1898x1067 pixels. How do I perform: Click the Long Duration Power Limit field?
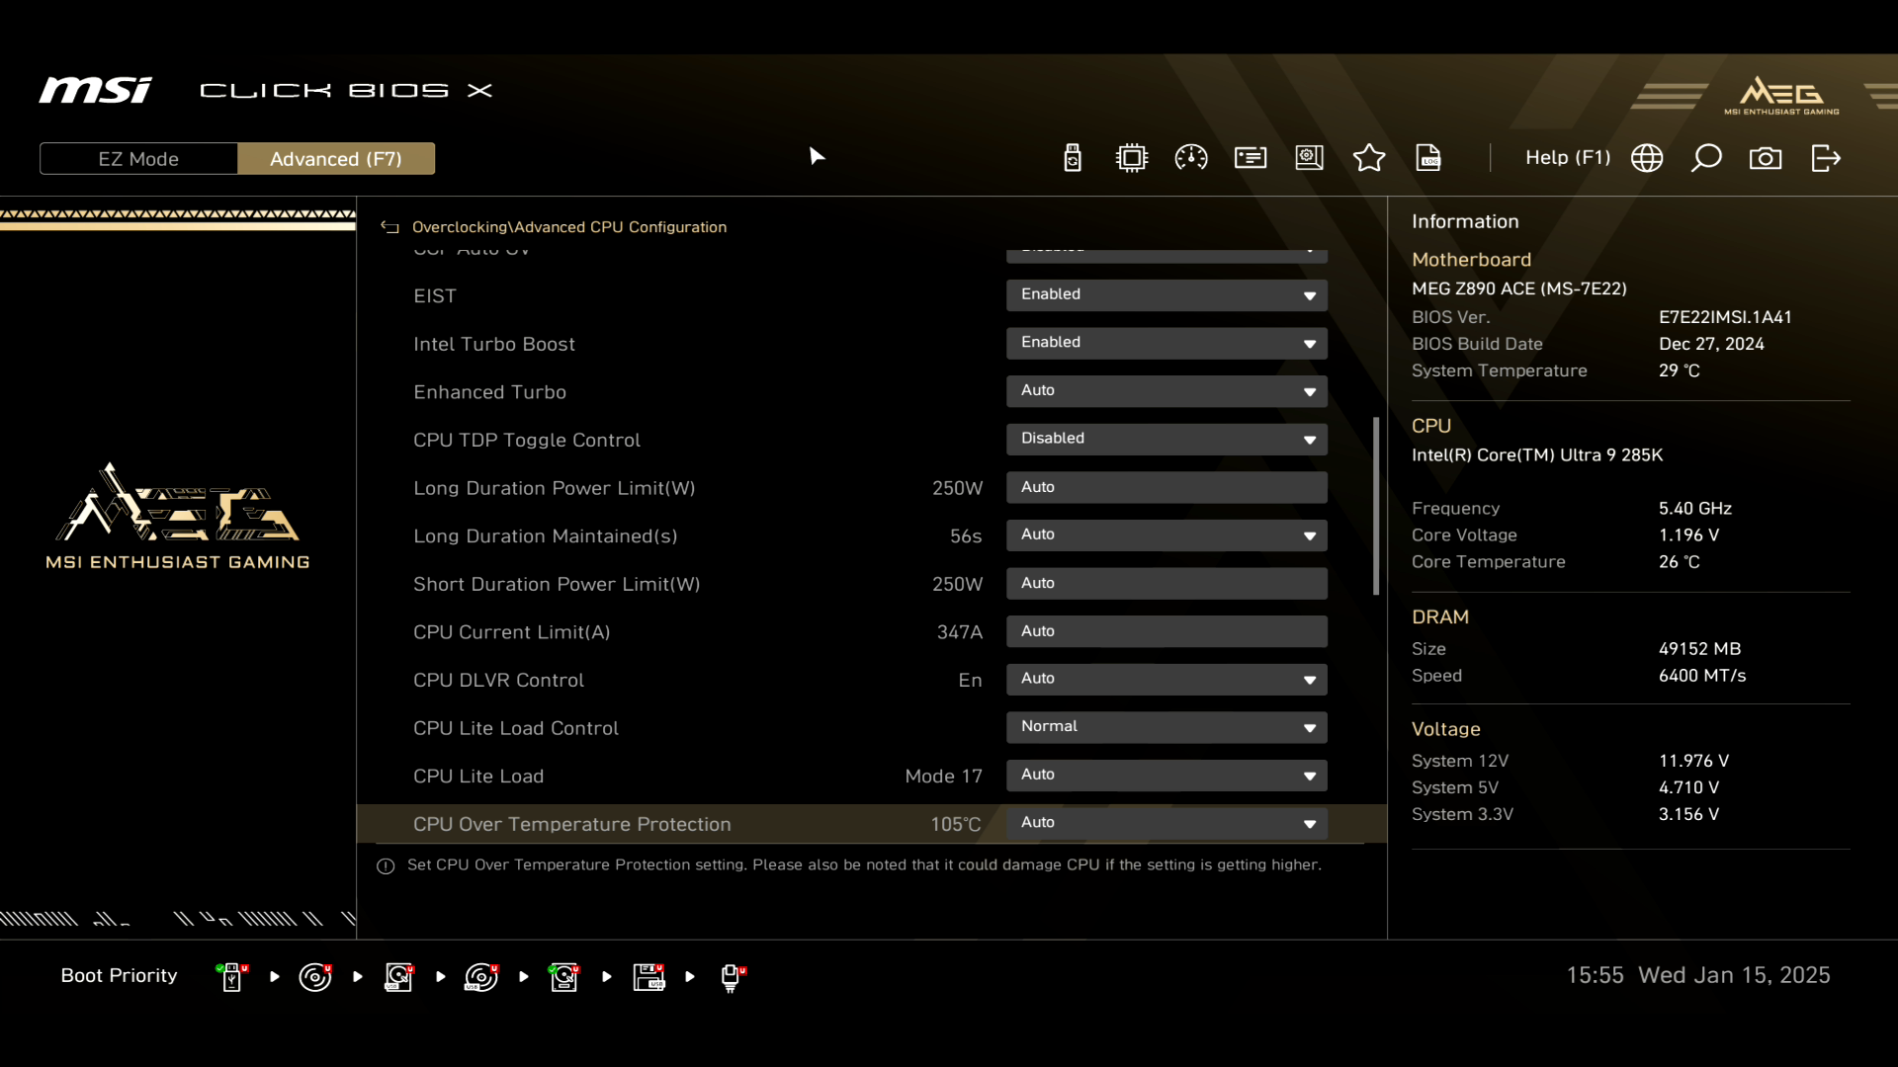pyautogui.click(x=1166, y=487)
